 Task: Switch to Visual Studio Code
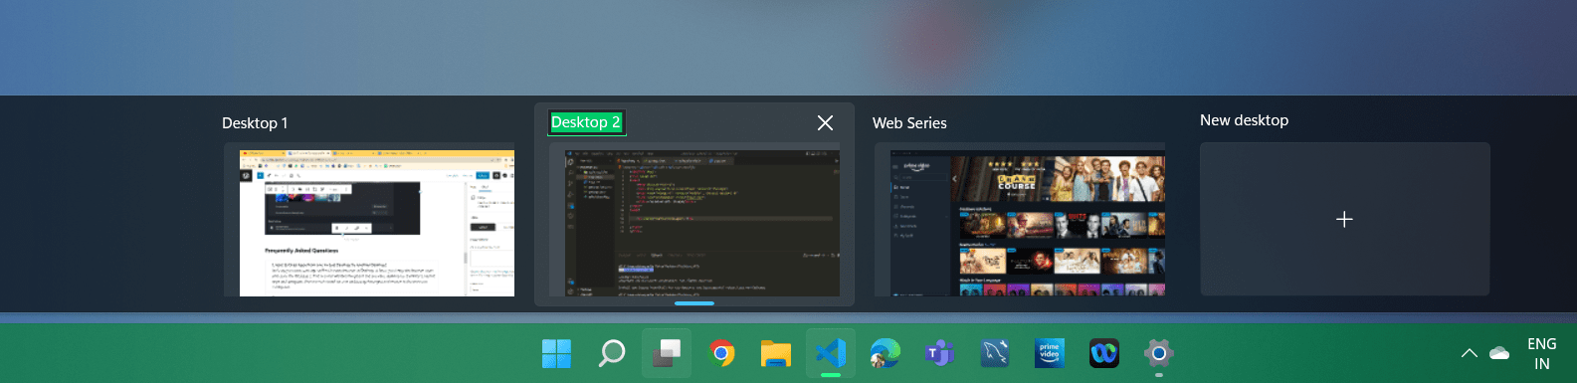click(x=831, y=353)
